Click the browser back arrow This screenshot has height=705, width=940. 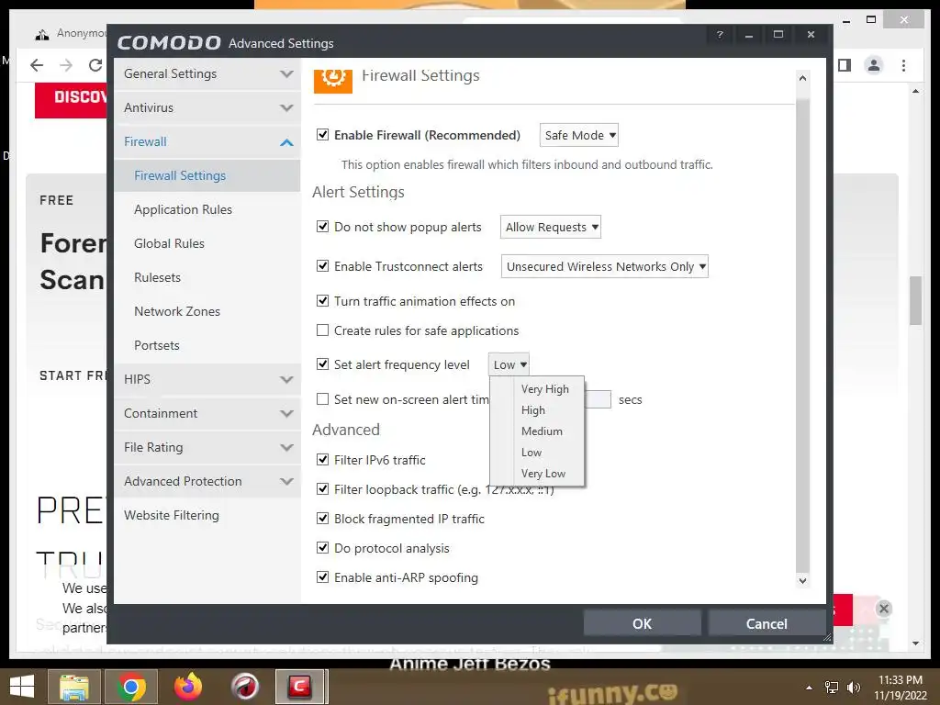pos(37,65)
